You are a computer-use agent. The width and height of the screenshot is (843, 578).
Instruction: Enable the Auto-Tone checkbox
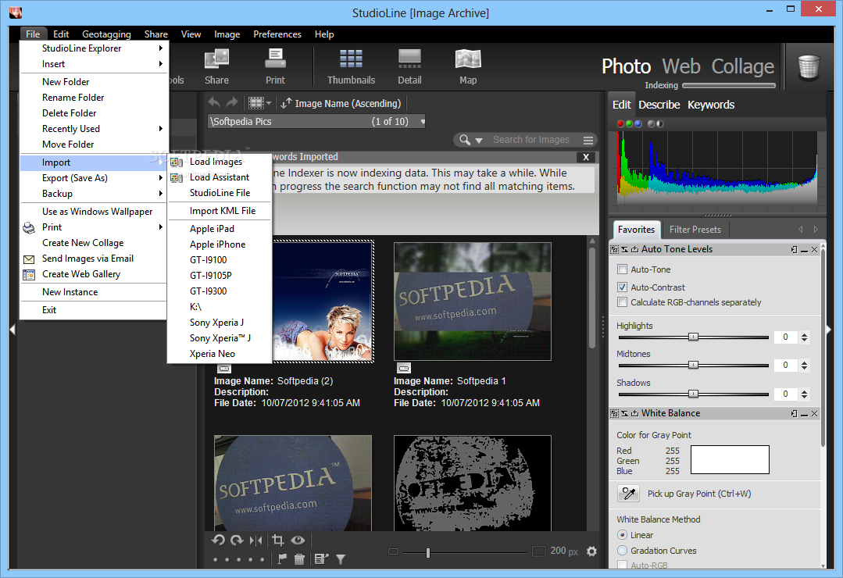pos(622,269)
